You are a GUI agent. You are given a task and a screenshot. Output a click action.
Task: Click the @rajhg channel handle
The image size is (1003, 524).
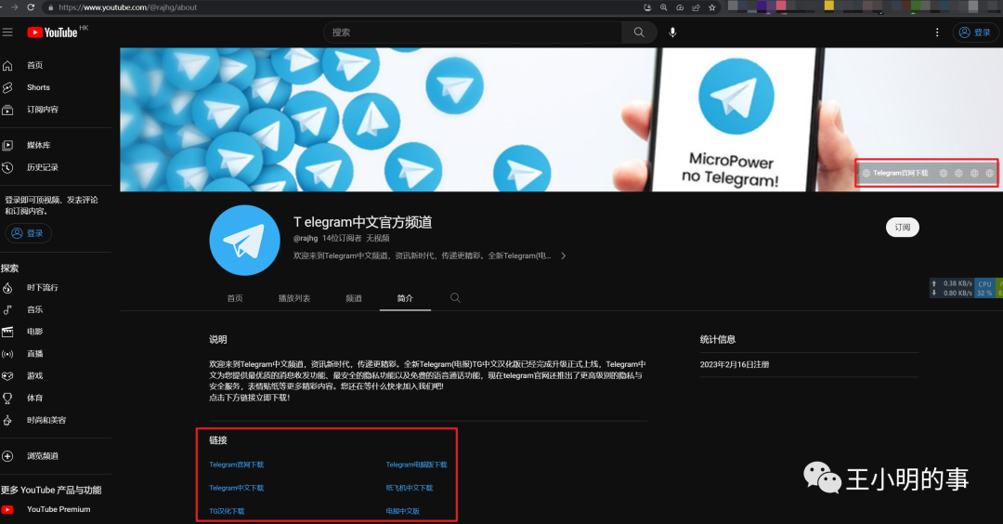tap(306, 238)
